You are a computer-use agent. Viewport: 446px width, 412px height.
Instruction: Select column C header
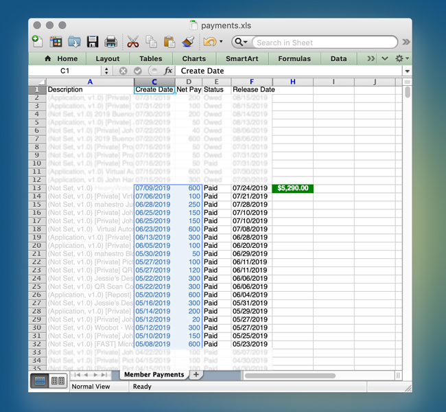154,82
